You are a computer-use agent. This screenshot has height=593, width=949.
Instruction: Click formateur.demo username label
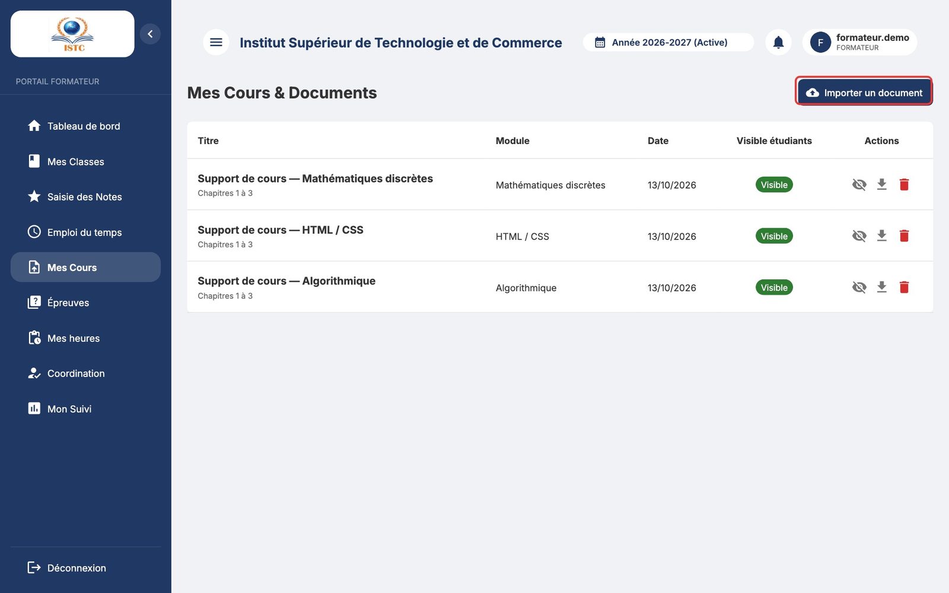pyautogui.click(x=872, y=37)
